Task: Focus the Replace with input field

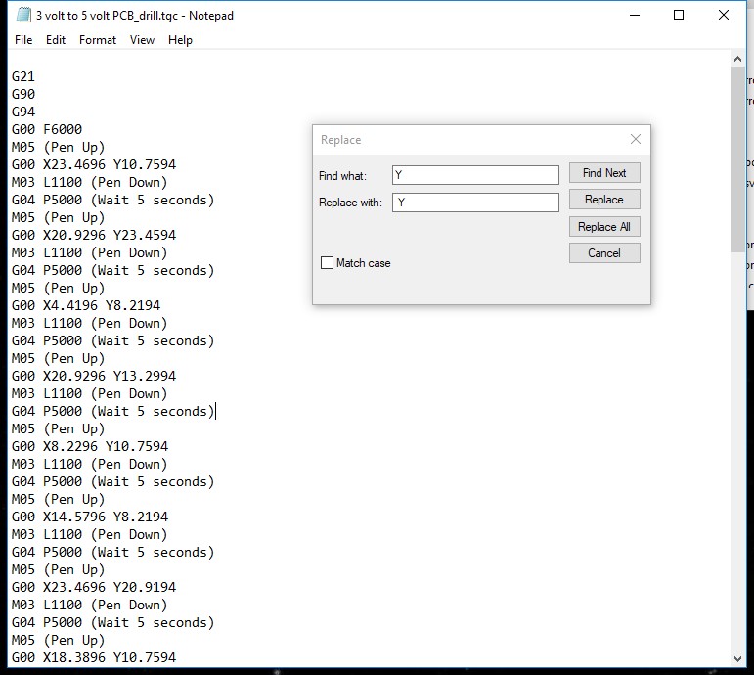Action: pos(475,202)
